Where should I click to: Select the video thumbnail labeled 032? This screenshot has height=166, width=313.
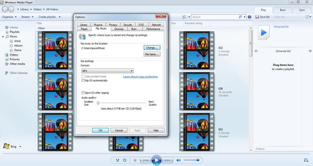(x=197, y=50)
